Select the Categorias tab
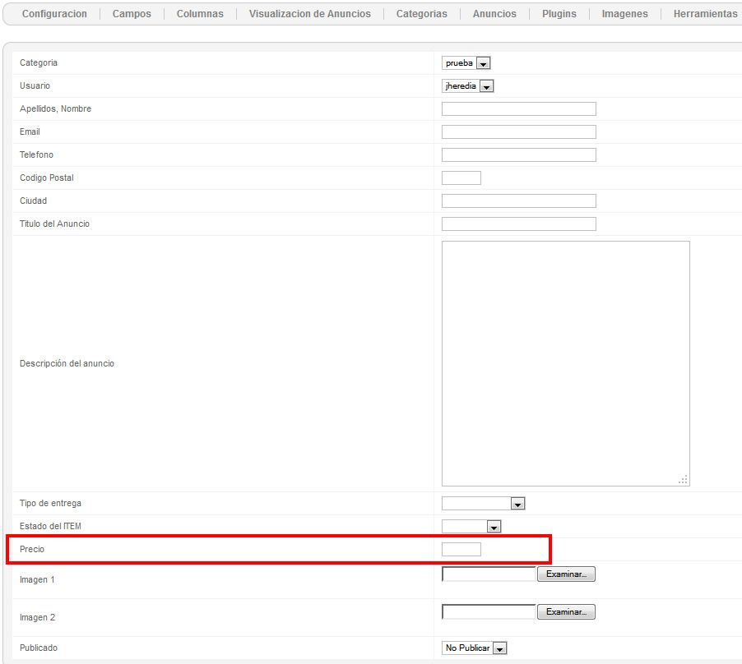 [422, 14]
